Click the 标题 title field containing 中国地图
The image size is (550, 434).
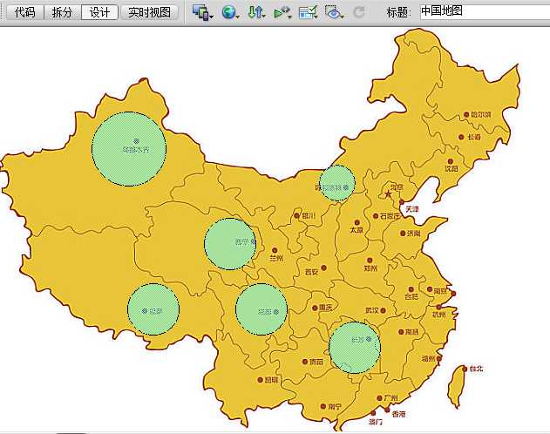click(x=485, y=11)
